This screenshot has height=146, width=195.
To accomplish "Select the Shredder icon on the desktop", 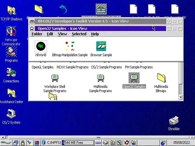I will (174, 120).
